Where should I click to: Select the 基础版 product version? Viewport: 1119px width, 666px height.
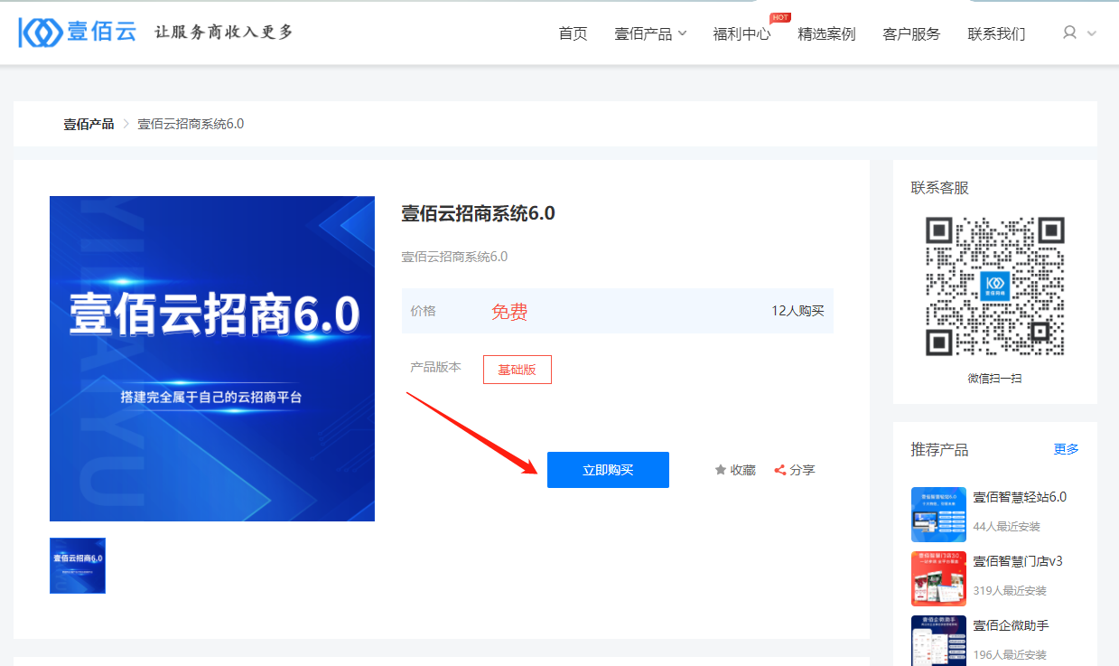click(x=517, y=370)
